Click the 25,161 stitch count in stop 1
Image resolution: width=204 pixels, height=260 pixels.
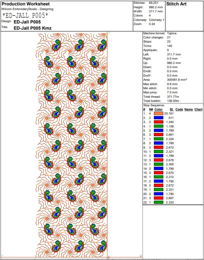click(x=169, y=113)
